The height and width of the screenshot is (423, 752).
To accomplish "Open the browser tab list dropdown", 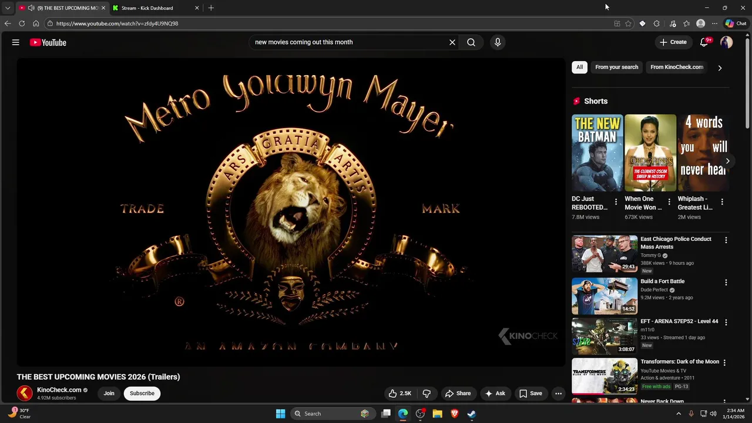I will [x=8, y=8].
